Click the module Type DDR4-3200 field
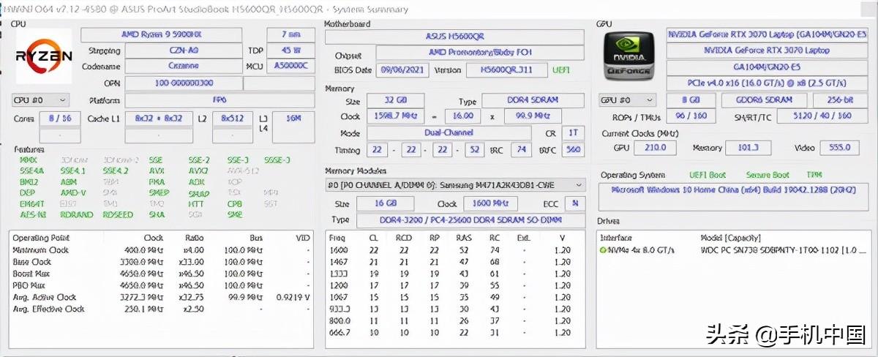Image resolution: width=878 pixels, height=357 pixels. [x=470, y=220]
